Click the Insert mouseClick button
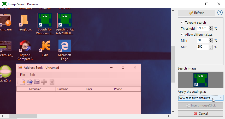 pyautogui.click(x=200, y=106)
